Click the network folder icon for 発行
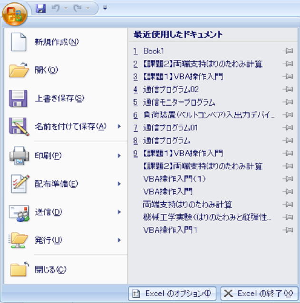 [x=18, y=240]
